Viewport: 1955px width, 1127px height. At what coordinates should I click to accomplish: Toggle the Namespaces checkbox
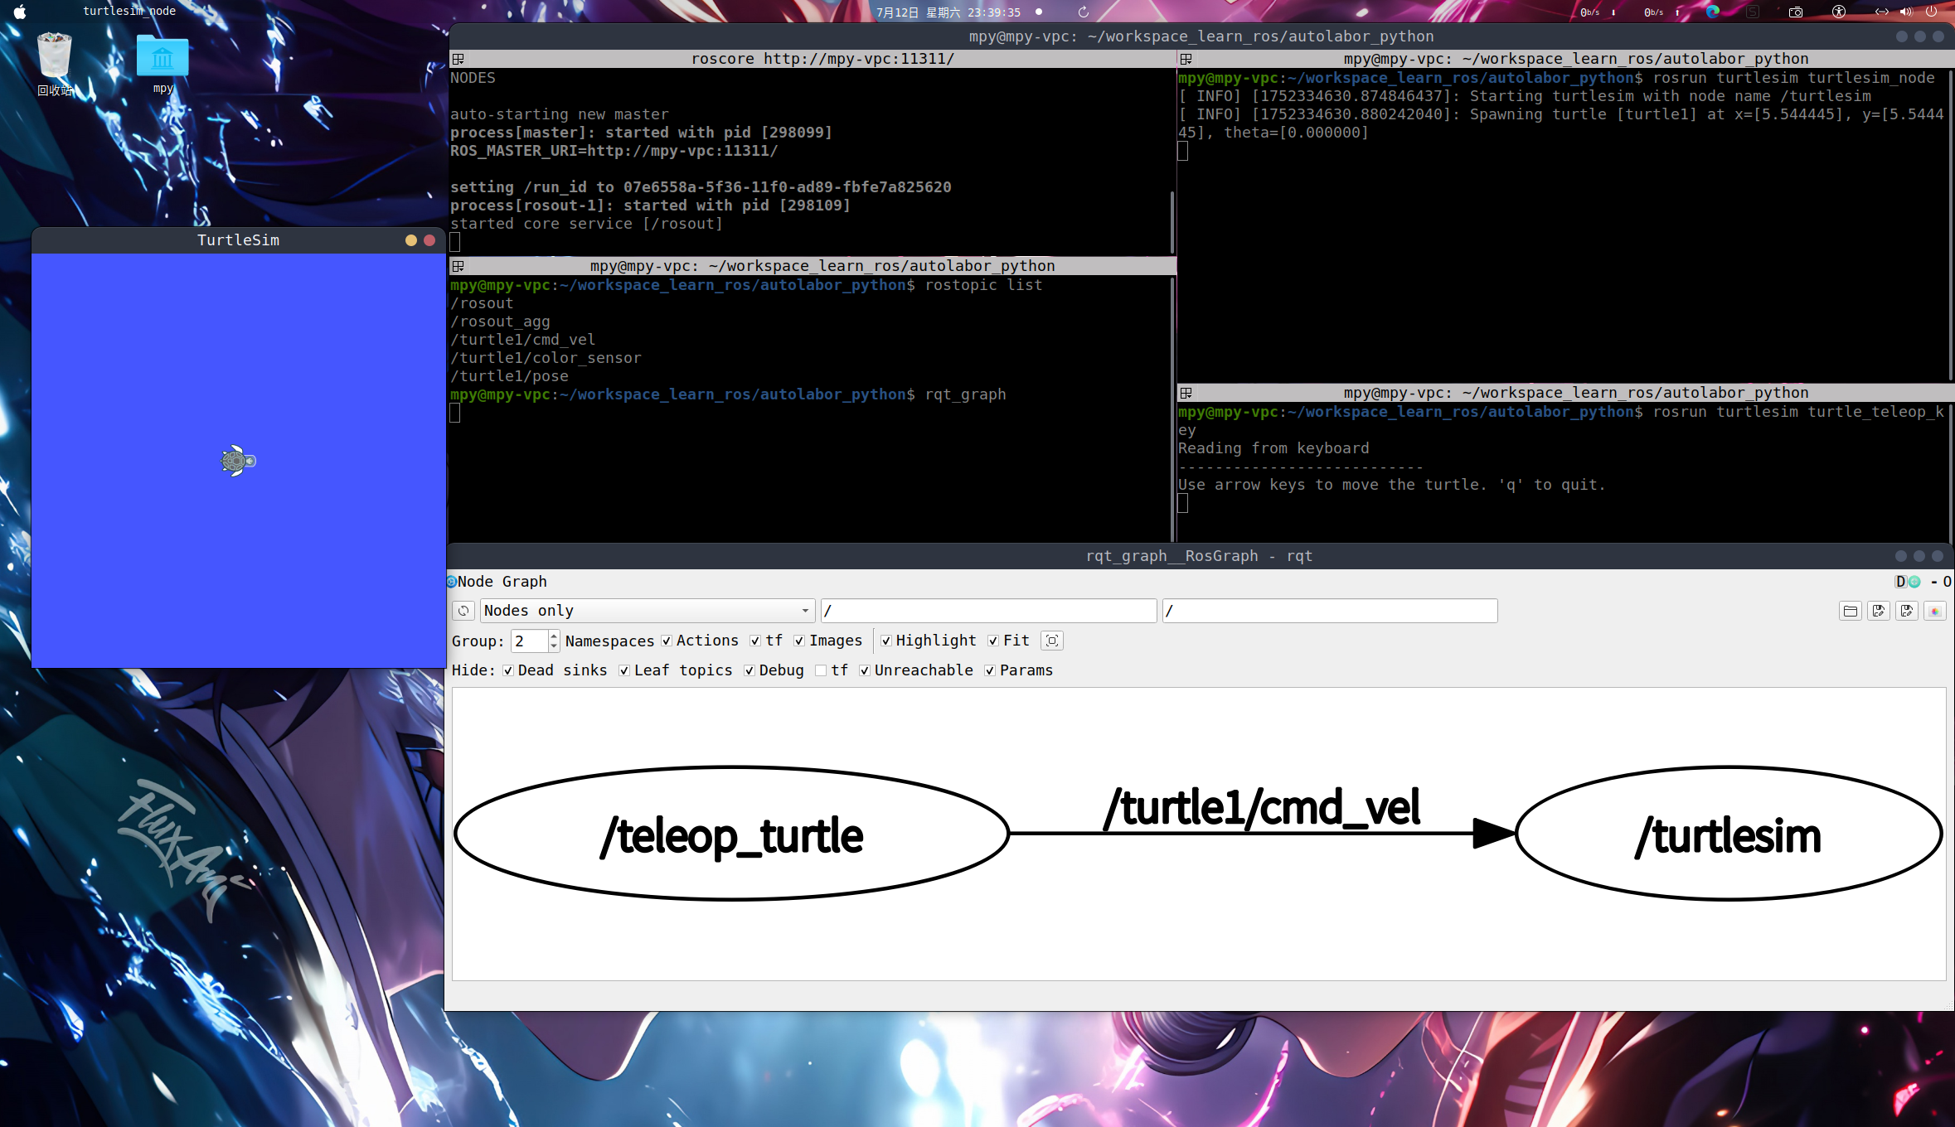(667, 641)
